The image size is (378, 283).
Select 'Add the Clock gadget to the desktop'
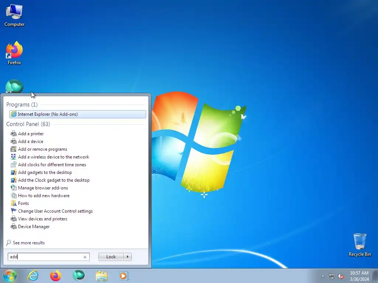54,180
